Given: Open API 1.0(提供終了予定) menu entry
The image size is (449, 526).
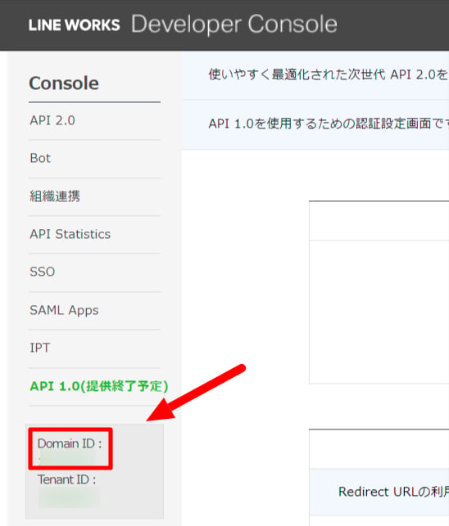Looking at the screenshot, I should (x=99, y=386).
